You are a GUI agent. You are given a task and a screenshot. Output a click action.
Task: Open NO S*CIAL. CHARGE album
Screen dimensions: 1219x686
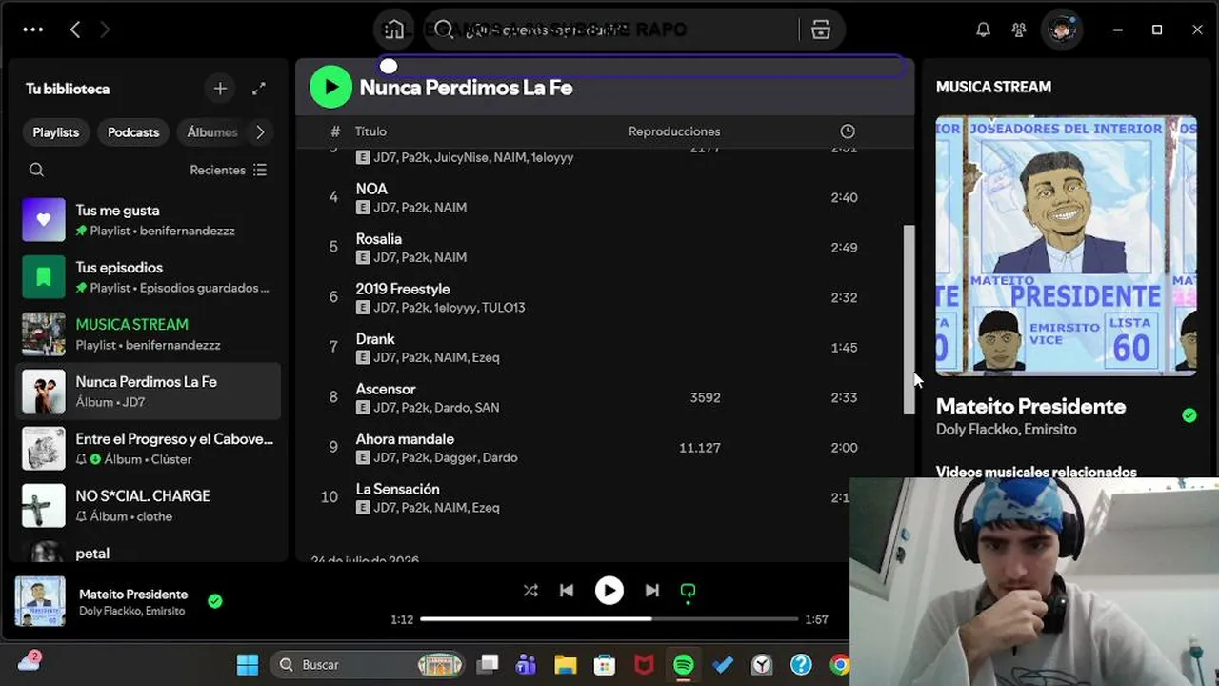click(x=148, y=506)
